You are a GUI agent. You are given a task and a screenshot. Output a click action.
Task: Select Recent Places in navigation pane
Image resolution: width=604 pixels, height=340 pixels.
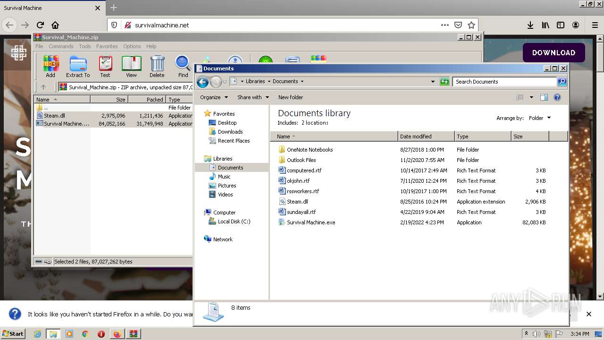(234, 141)
